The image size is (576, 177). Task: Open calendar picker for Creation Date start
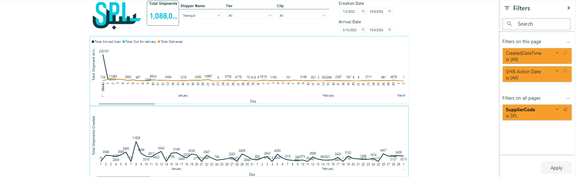(x=363, y=11)
